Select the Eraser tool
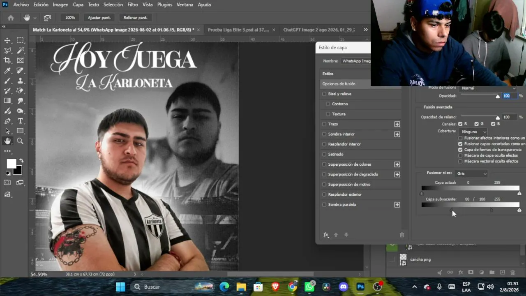This screenshot has width=526, height=296. tap(20, 91)
